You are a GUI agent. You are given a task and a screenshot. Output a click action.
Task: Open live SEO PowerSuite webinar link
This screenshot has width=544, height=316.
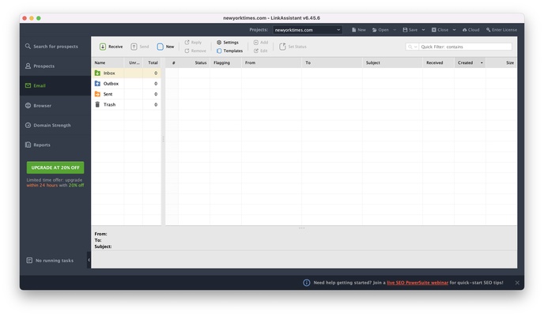(417, 282)
